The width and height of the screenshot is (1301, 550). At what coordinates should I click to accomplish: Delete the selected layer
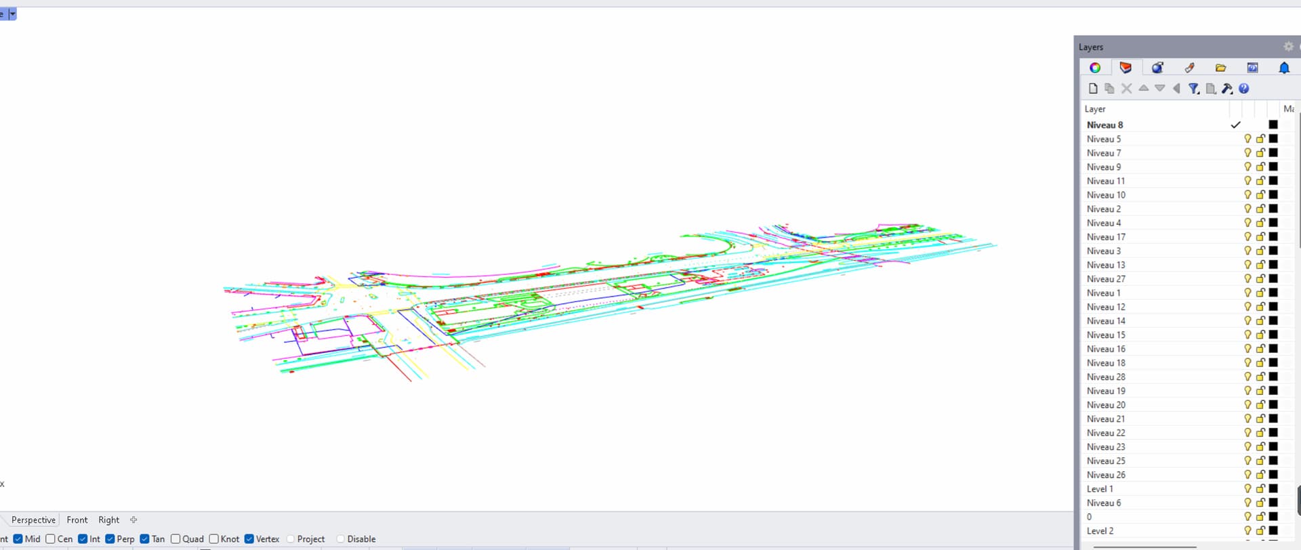1126,89
